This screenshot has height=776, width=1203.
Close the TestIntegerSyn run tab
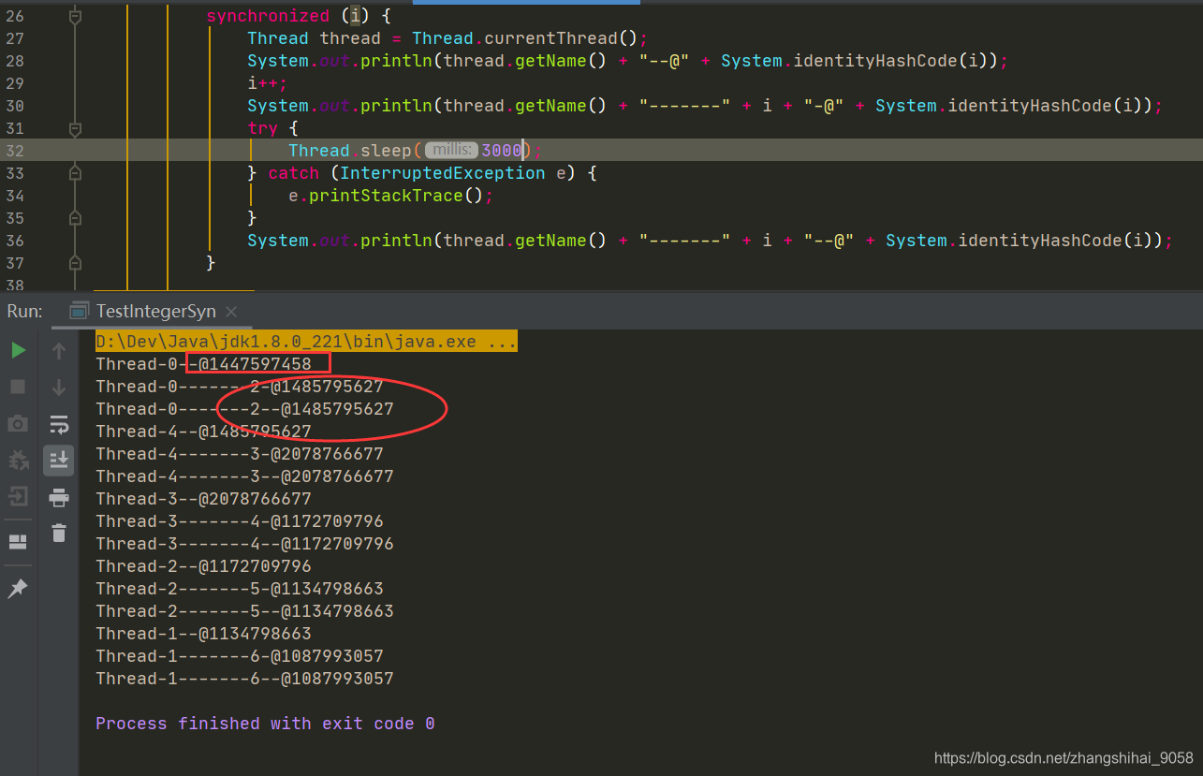[x=231, y=312]
